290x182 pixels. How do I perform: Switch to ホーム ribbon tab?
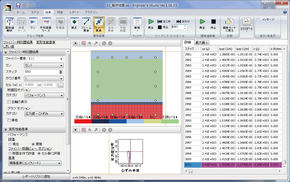[21, 12]
